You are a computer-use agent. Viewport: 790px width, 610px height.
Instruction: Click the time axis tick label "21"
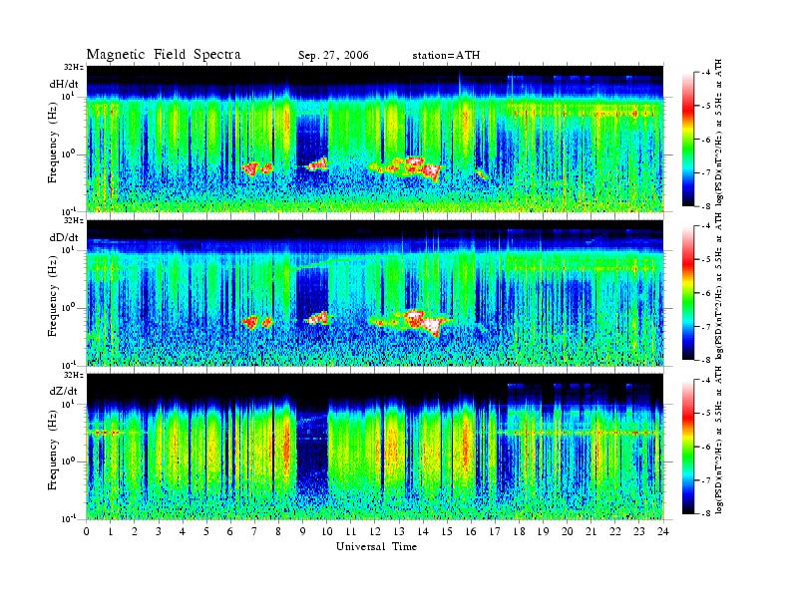[592, 532]
